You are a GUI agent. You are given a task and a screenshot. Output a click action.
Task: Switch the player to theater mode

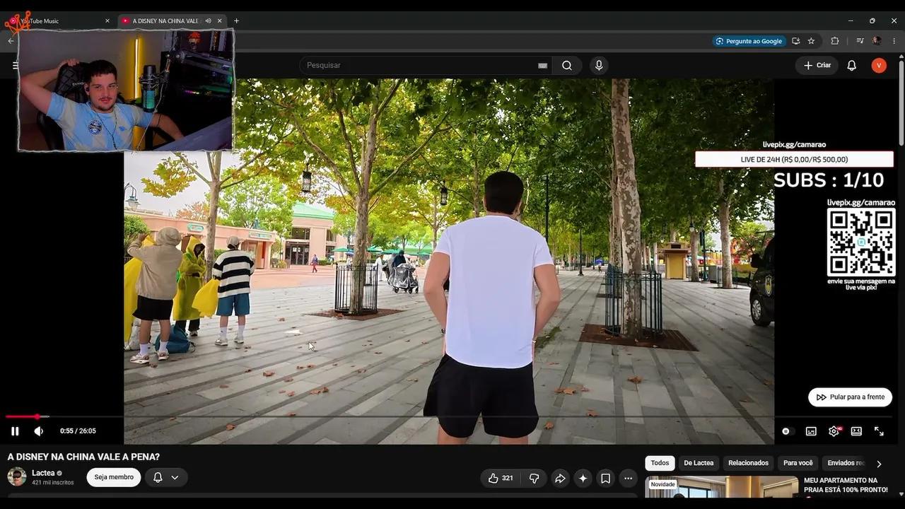856,431
